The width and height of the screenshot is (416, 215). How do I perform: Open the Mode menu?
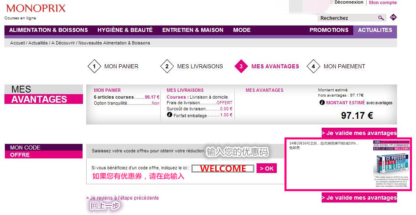pos(242,30)
